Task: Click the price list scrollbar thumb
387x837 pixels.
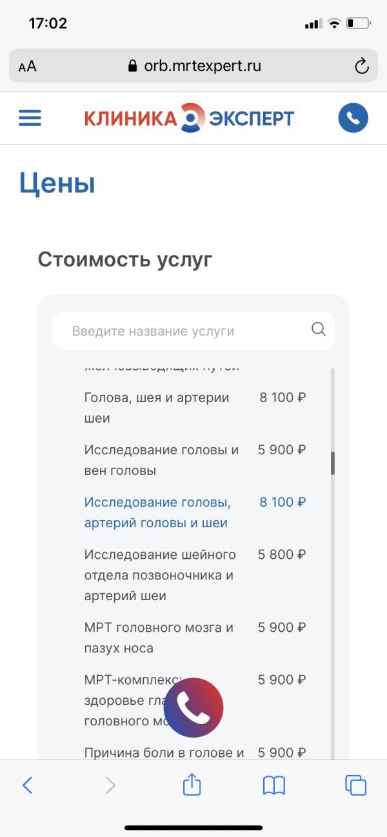Action: click(333, 463)
